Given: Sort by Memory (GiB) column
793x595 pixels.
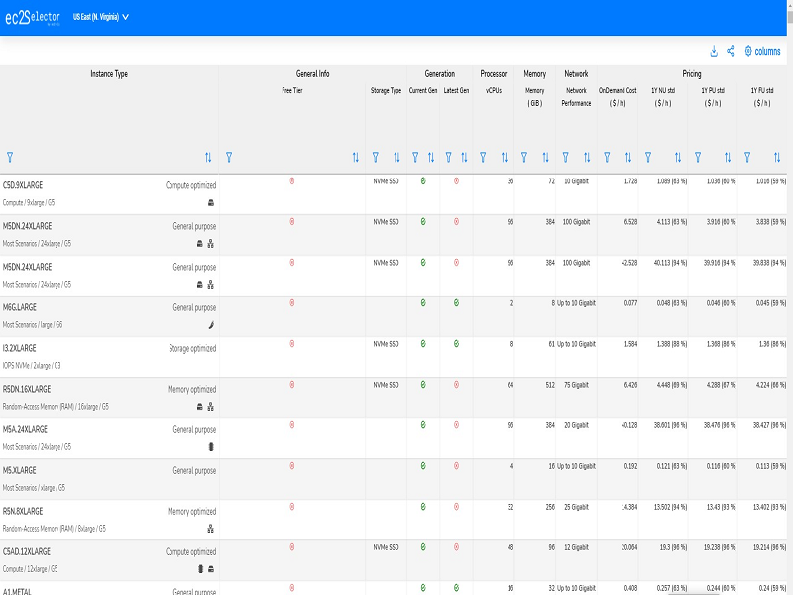Looking at the screenshot, I should [x=546, y=158].
